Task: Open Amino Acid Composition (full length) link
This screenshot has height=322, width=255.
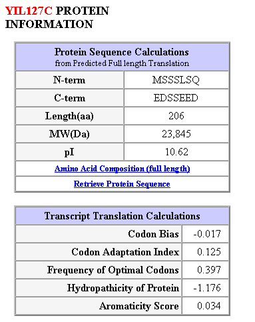Action: point(122,169)
